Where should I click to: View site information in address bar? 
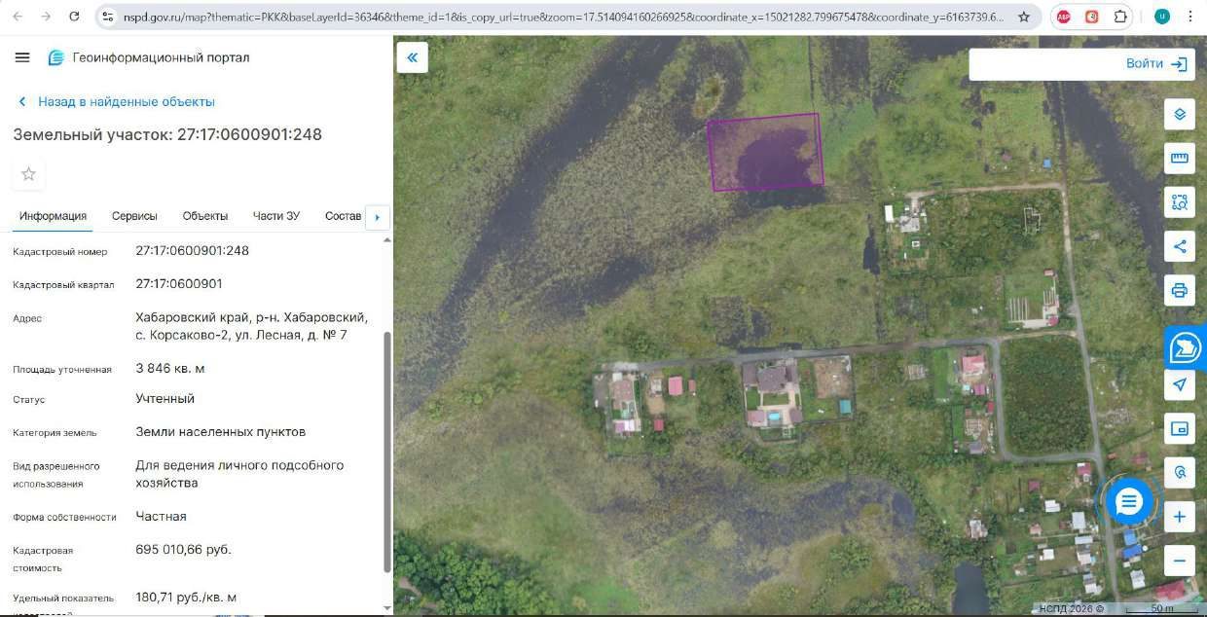pos(108,17)
